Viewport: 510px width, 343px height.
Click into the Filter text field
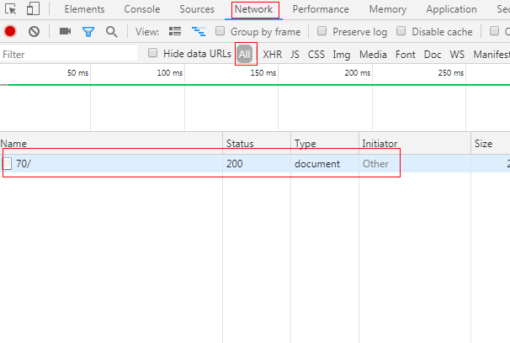click(69, 54)
